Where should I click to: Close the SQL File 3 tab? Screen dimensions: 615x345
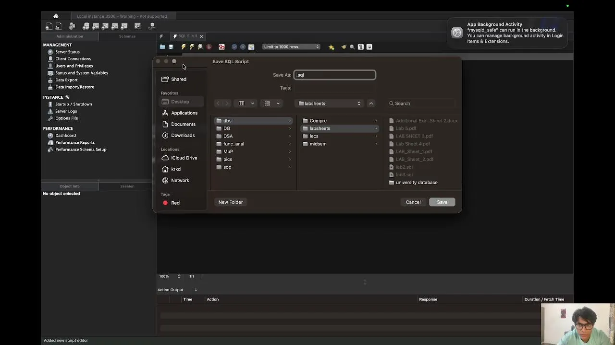[201, 36]
